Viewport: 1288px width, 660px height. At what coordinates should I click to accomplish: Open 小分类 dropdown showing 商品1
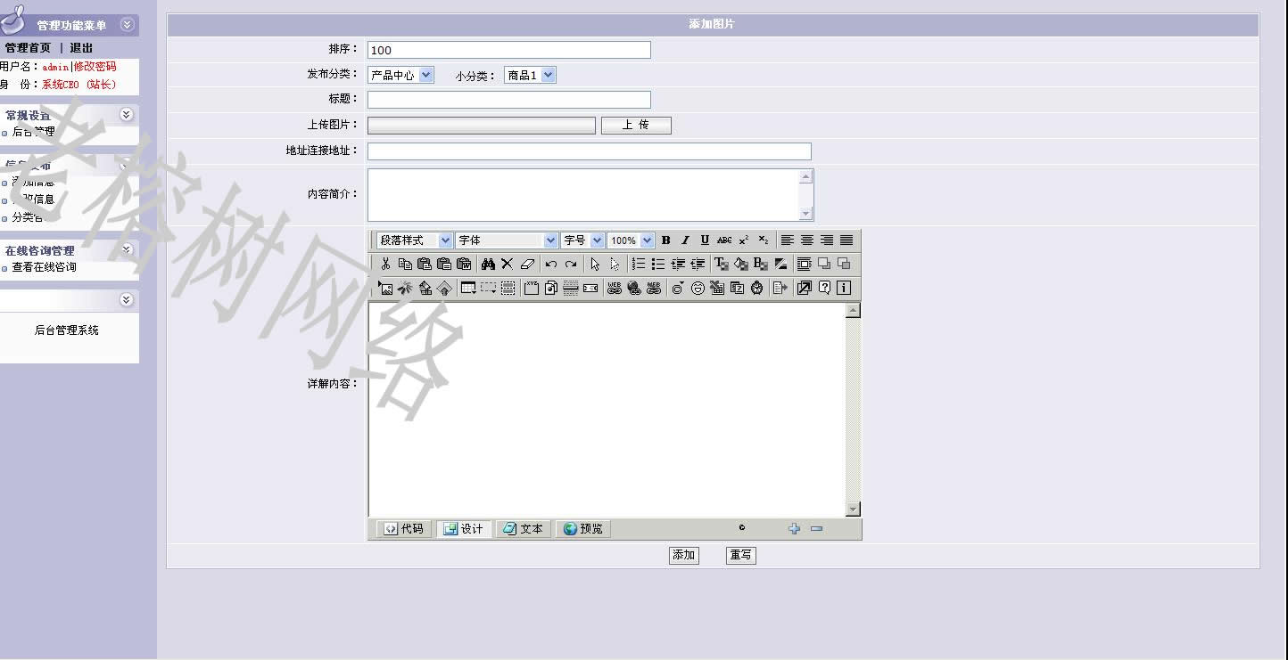point(530,76)
